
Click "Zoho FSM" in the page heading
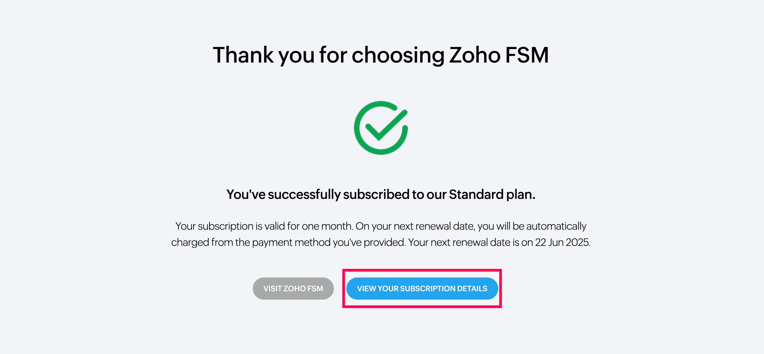(499, 55)
